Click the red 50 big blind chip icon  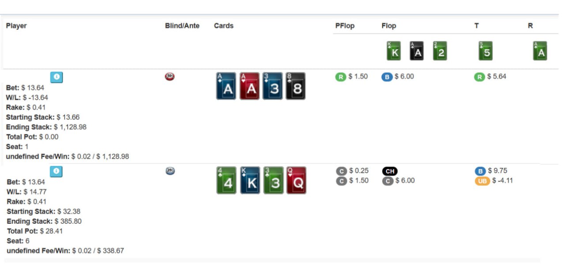point(169,77)
